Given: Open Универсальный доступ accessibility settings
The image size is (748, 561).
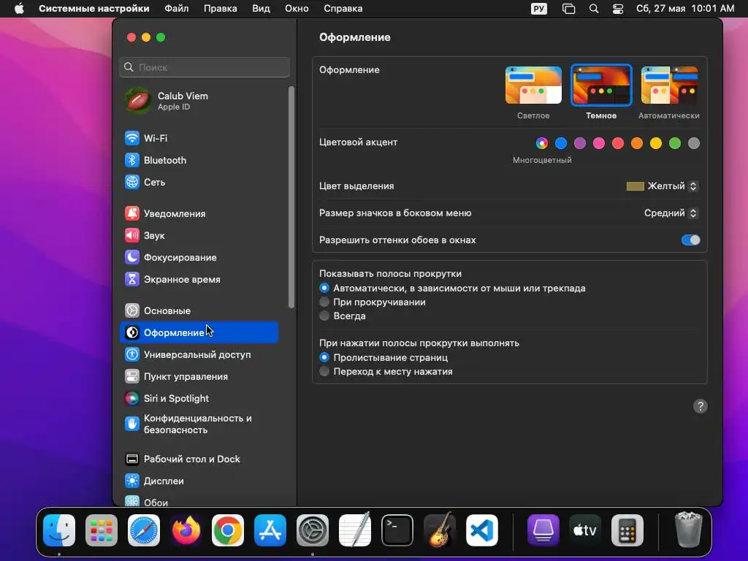Looking at the screenshot, I should [x=199, y=355].
